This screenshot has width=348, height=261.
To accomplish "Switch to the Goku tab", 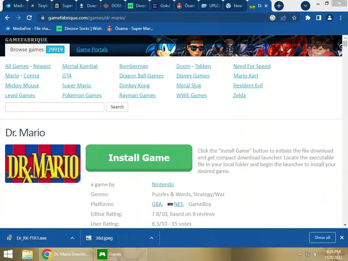I will tap(162, 6).
